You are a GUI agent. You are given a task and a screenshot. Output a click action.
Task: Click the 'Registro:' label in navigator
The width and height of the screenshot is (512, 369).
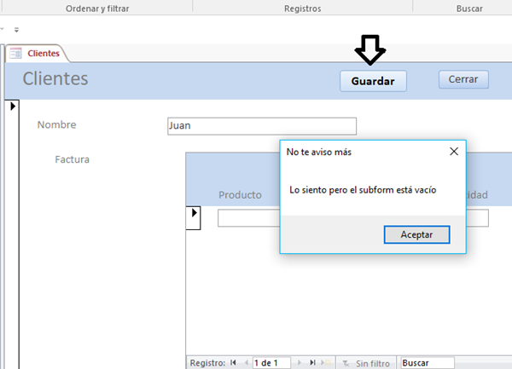point(207,363)
